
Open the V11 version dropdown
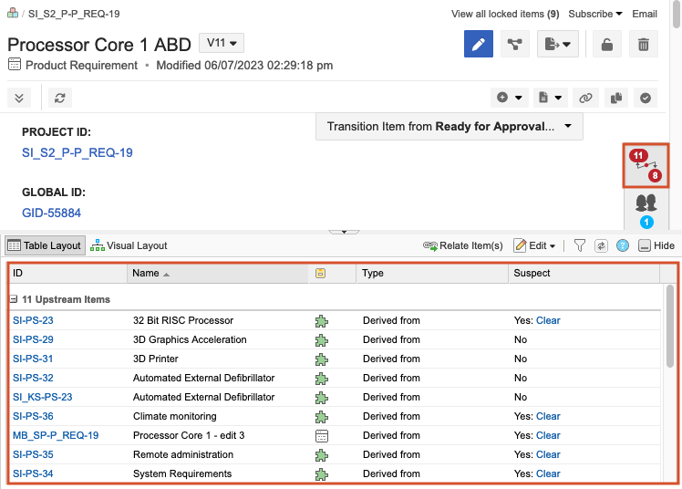[x=222, y=43]
